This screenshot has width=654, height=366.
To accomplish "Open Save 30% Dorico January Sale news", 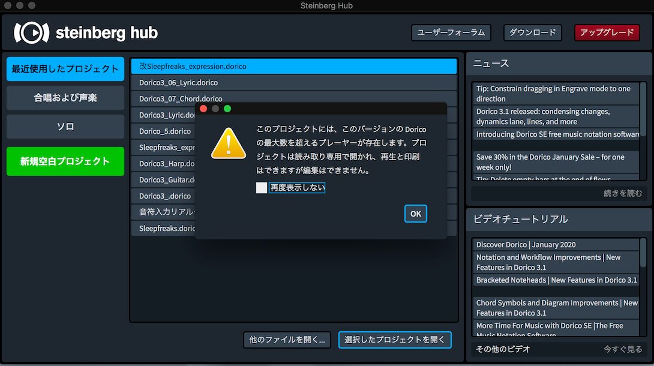I will point(556,162).
